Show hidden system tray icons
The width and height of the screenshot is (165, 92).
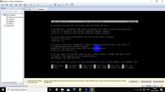(135, 90)
